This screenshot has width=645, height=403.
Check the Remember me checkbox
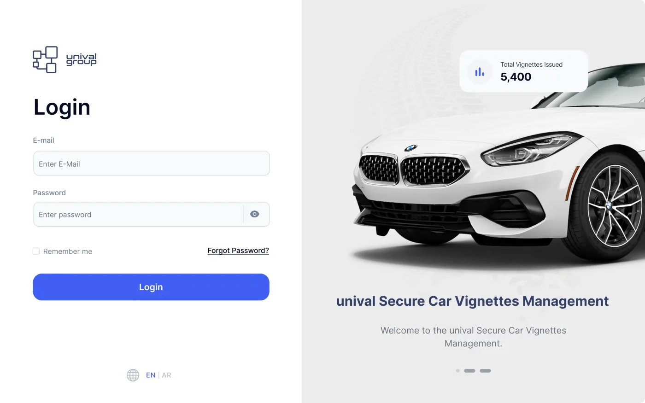[36, 251]
